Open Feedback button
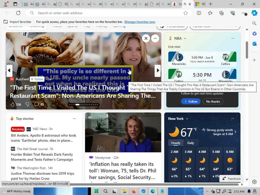 click(231, 178)
